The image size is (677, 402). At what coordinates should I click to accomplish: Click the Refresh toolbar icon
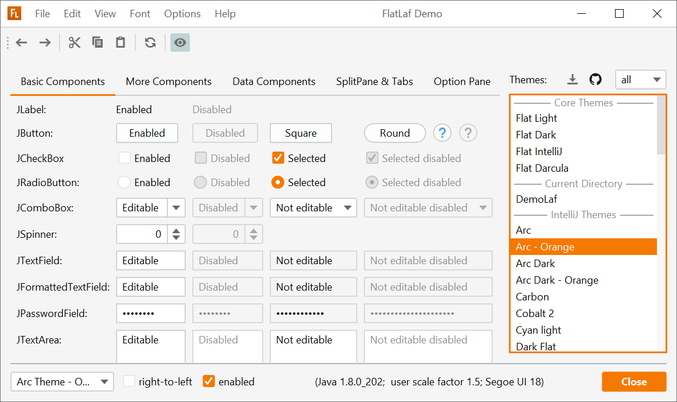coord(150,42)
